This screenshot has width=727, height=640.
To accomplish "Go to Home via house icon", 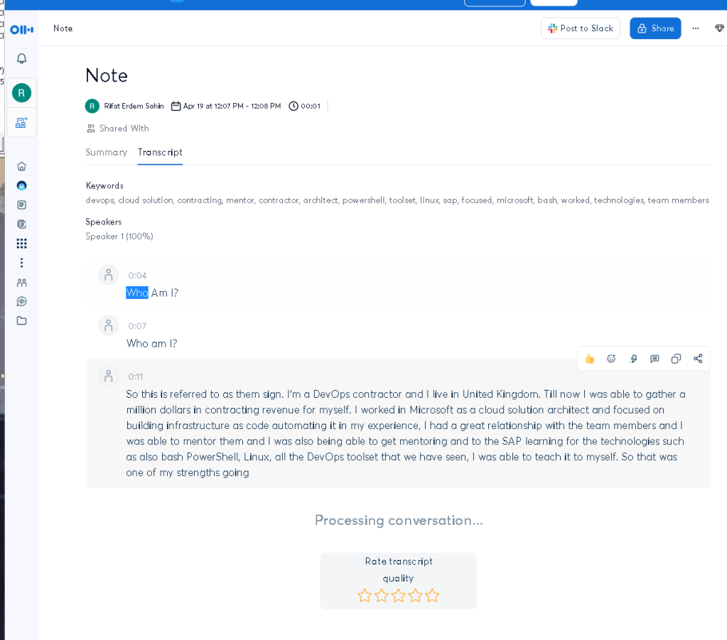I will coord(22,166).
